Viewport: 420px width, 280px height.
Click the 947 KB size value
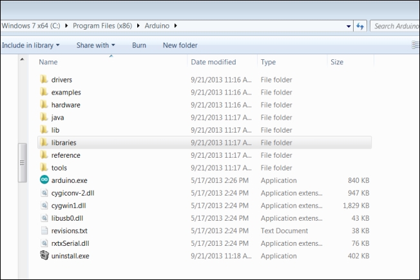358,193
